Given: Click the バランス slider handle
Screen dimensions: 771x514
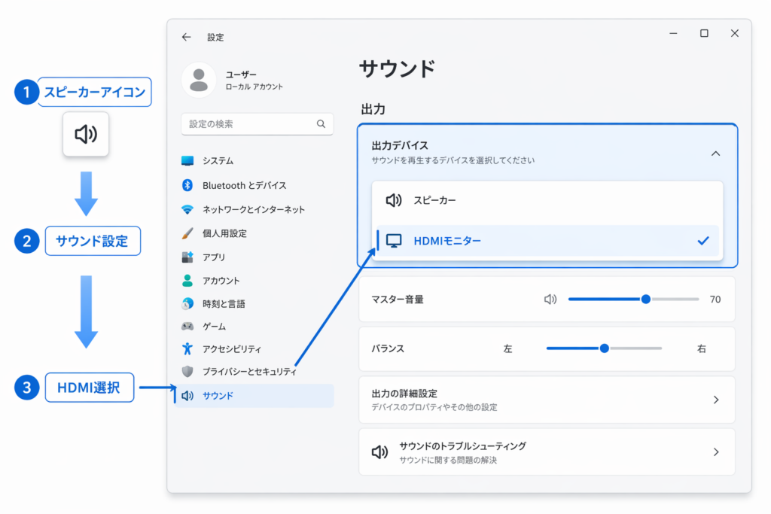Looking at the screenshot, I should pyautogui.click(x=605, y=348).
